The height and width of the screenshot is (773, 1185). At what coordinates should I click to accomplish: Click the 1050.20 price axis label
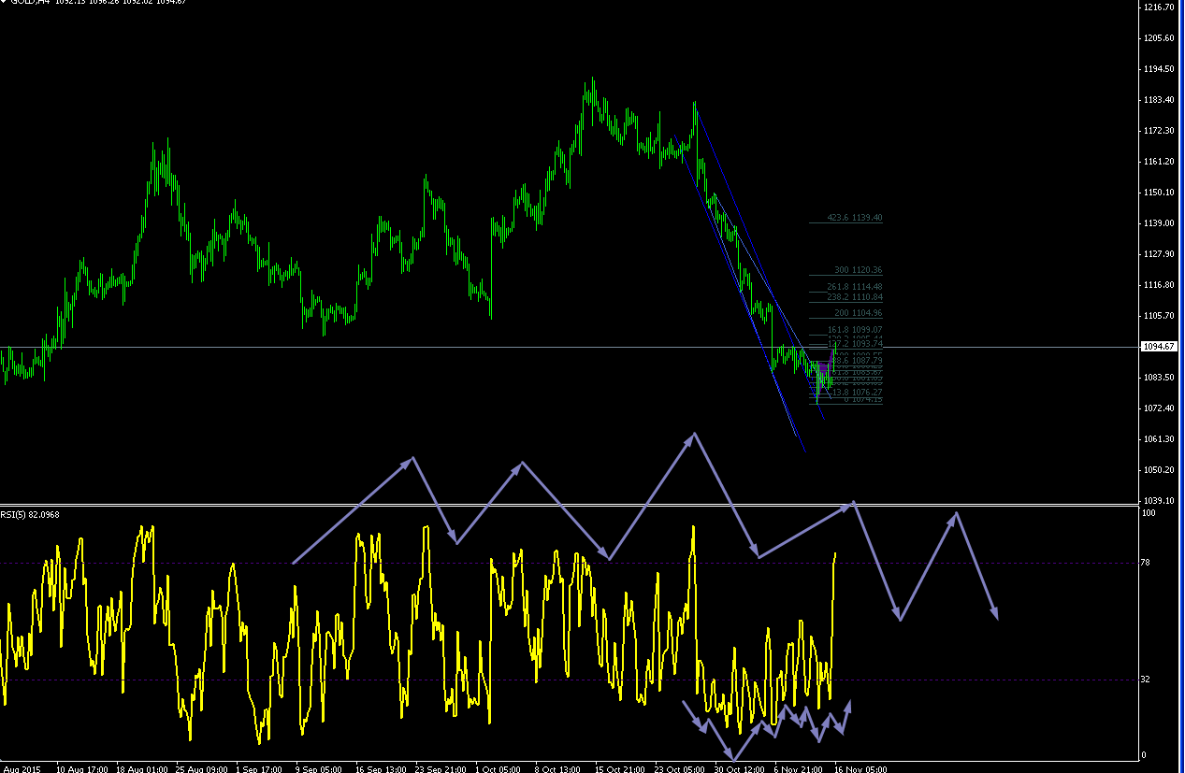pos(1161,469)
